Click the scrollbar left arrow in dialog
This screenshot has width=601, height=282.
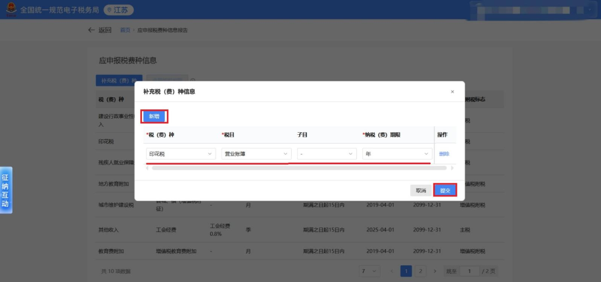147,168
